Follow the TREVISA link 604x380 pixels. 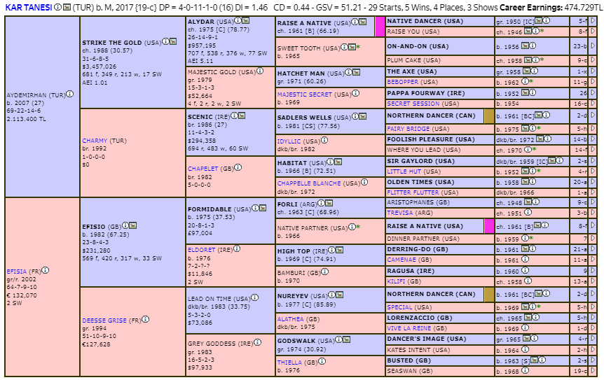point(400,213)
